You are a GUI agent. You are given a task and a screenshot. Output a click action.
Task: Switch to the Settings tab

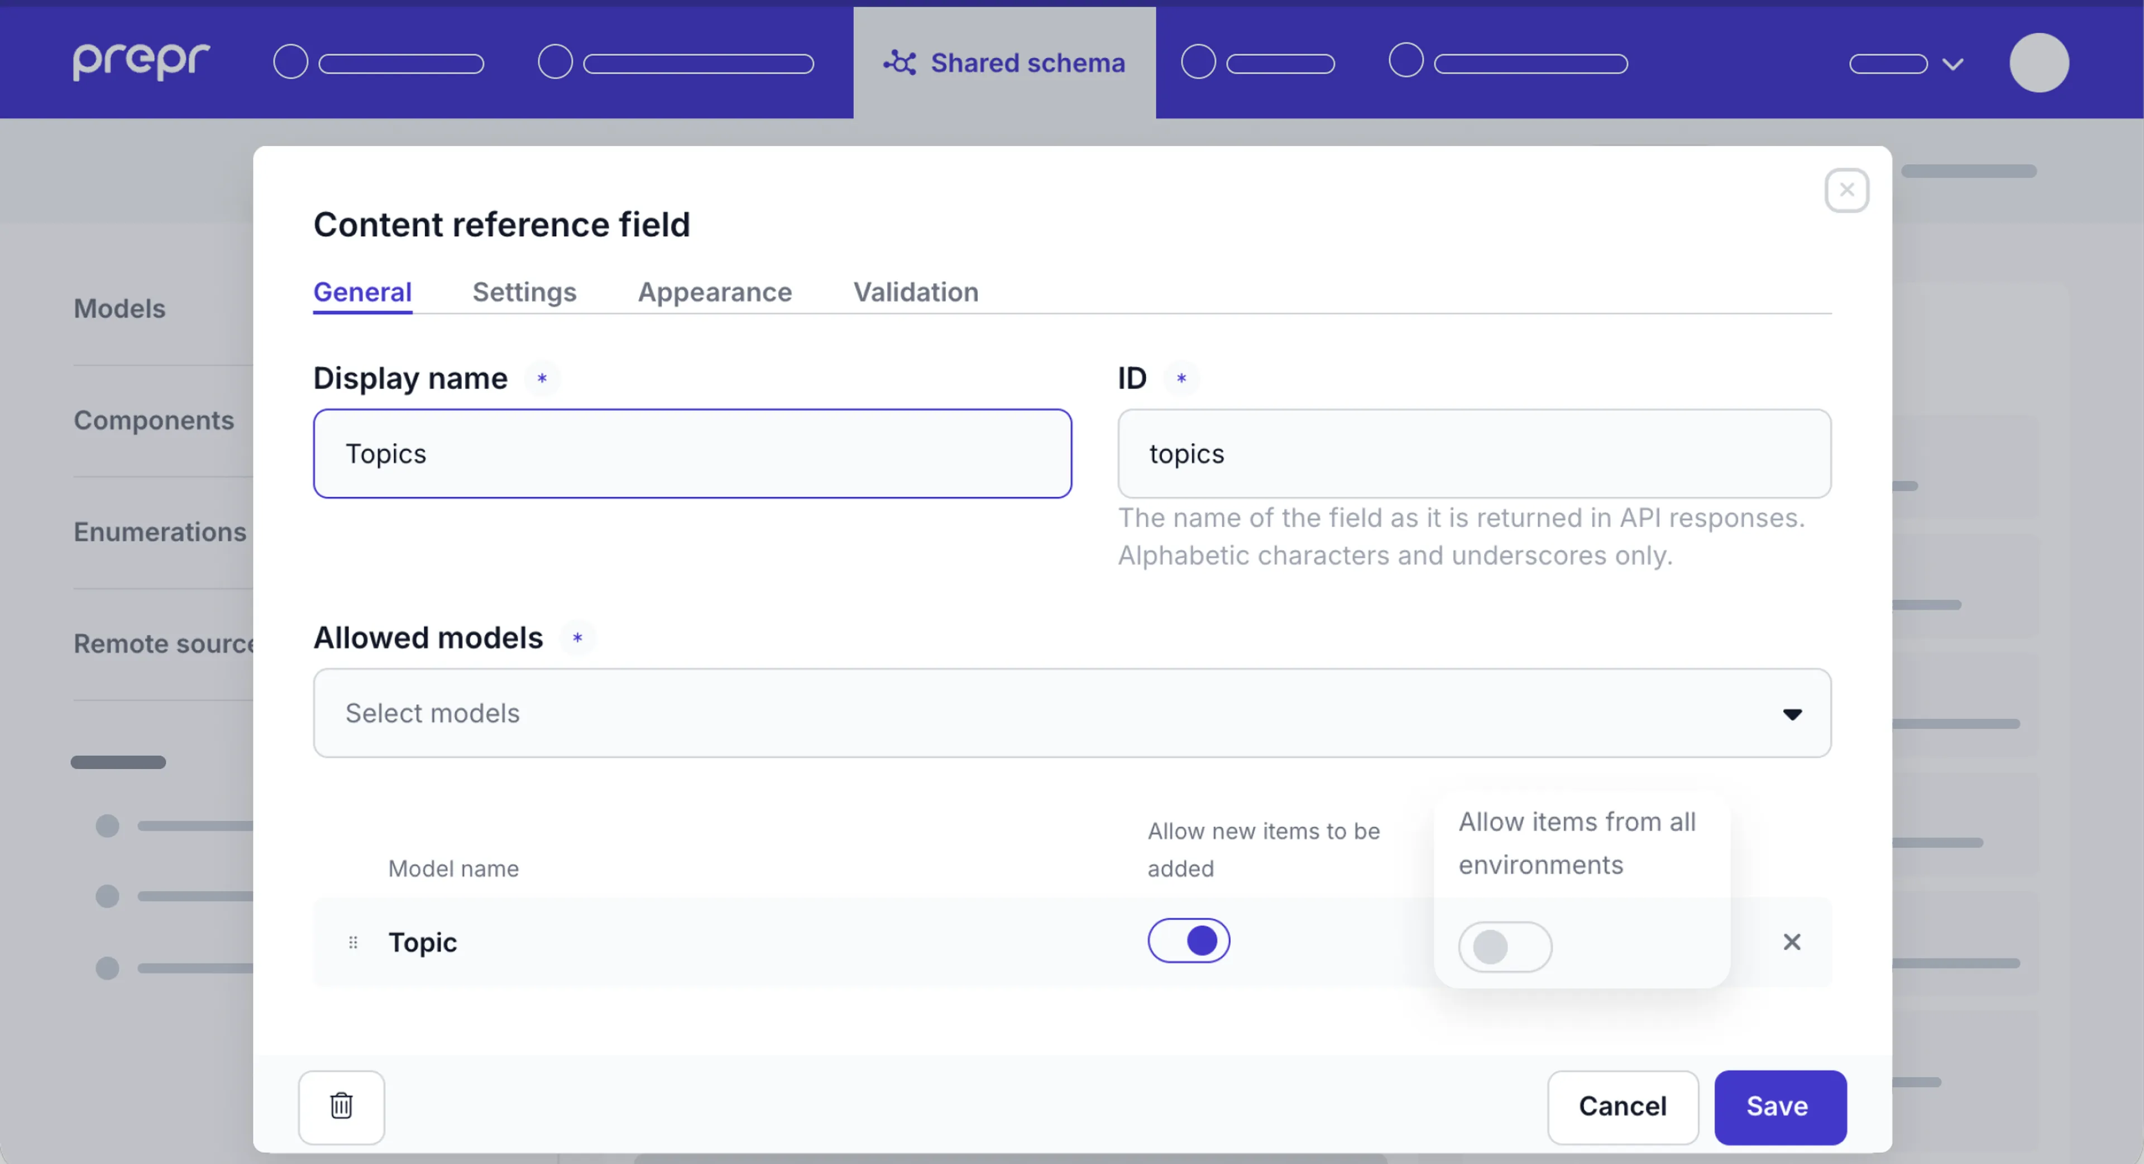[x=524, y=292]
